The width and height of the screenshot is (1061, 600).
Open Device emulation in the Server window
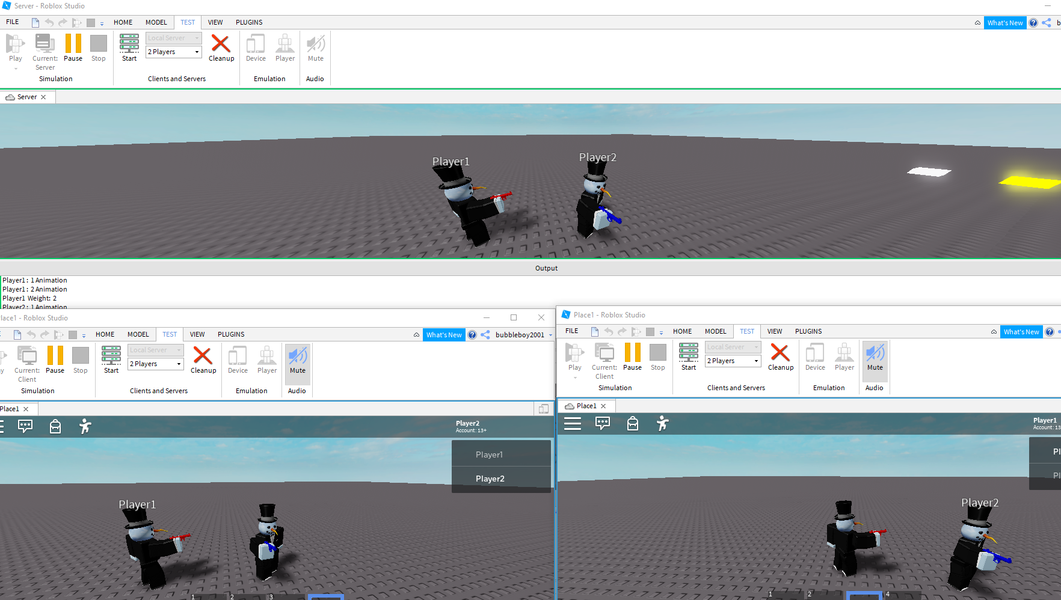256,48
